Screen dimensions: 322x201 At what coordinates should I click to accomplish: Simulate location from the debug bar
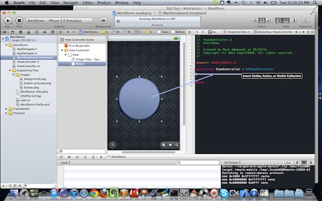[101, 157]
